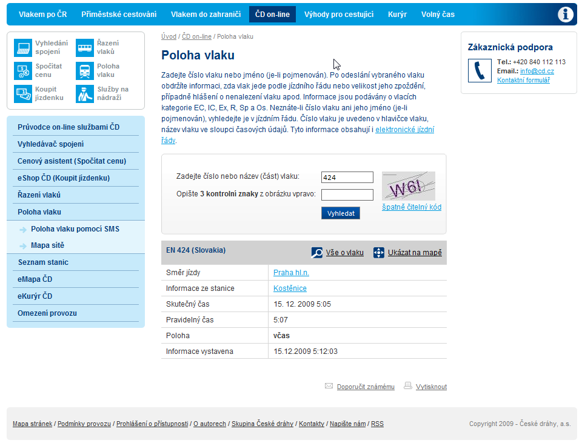Click the magnifier icon beside Vše o vlaku
582x443 pixels.
[317, 253]
